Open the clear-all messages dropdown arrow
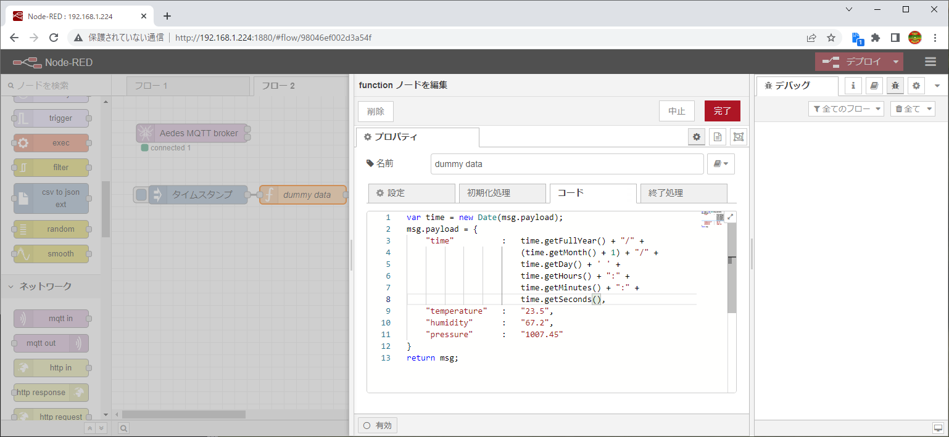Image resolution: width=949 pixels, height=437 pixels. coord(928,109)
